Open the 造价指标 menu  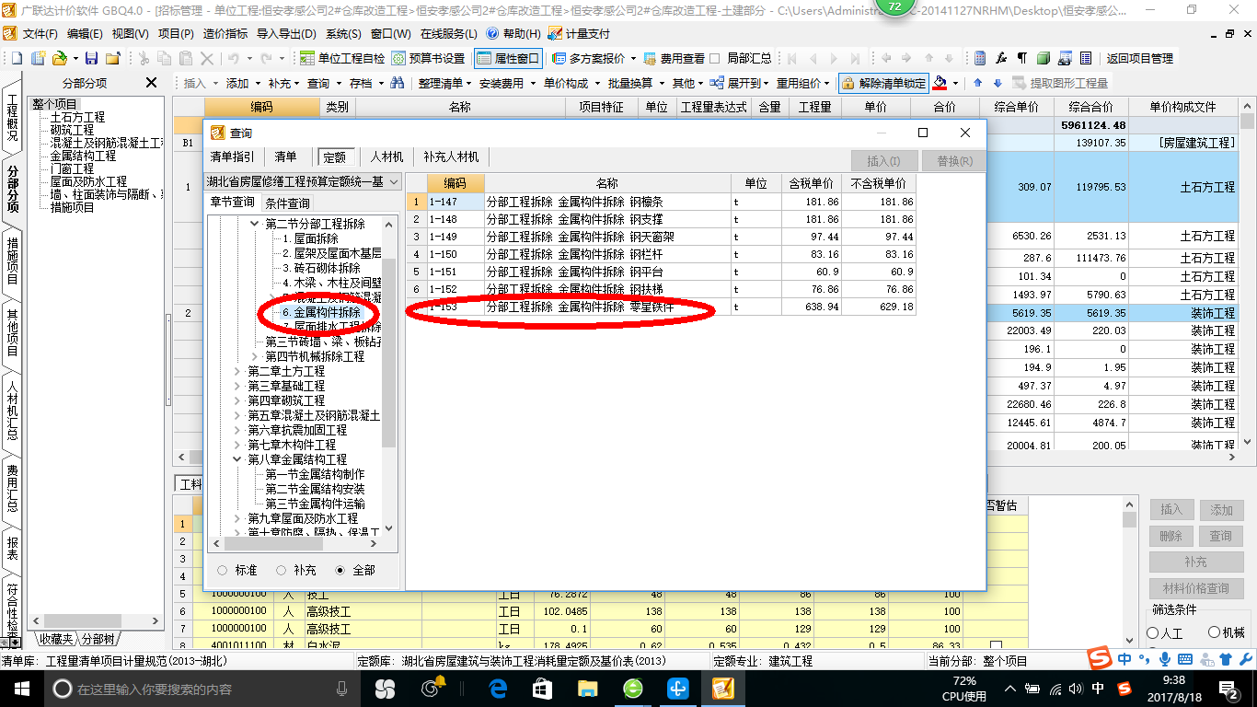(x=225, y=33)
